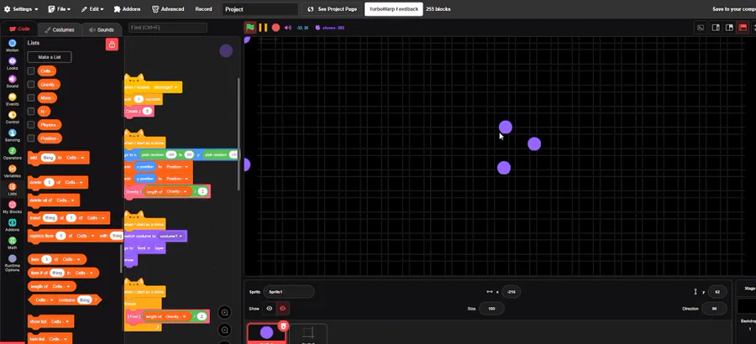This screenshot has width=756, height=344.
Task: Open the Runtime Options category
Action: tap(12, 264)
